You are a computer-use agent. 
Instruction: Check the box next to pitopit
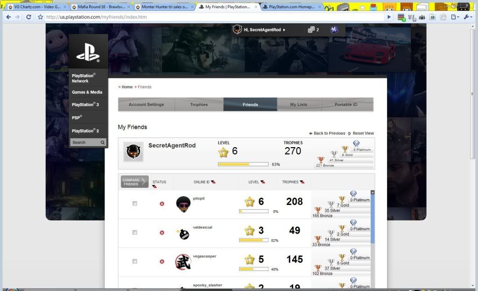[x=135, y=204]
